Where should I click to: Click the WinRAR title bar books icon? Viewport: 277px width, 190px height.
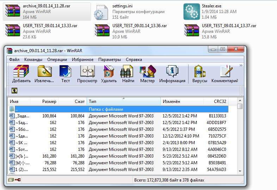click(10, 51)
